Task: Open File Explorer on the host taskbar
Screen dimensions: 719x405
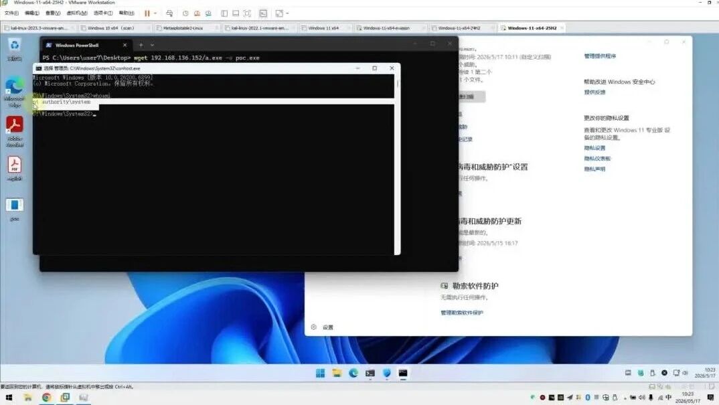Action: 28,398
